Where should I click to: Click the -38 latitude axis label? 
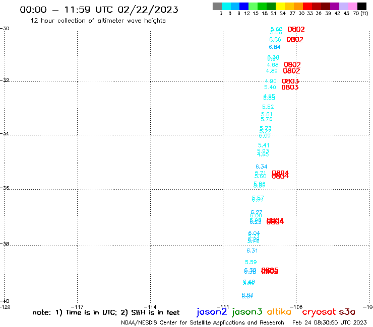(5, 243)
